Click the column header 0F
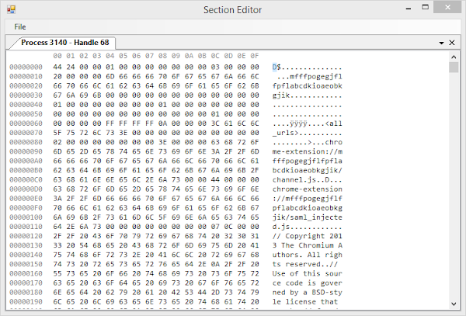Screen dimensions: 466x316 click(x=254, y=56)
